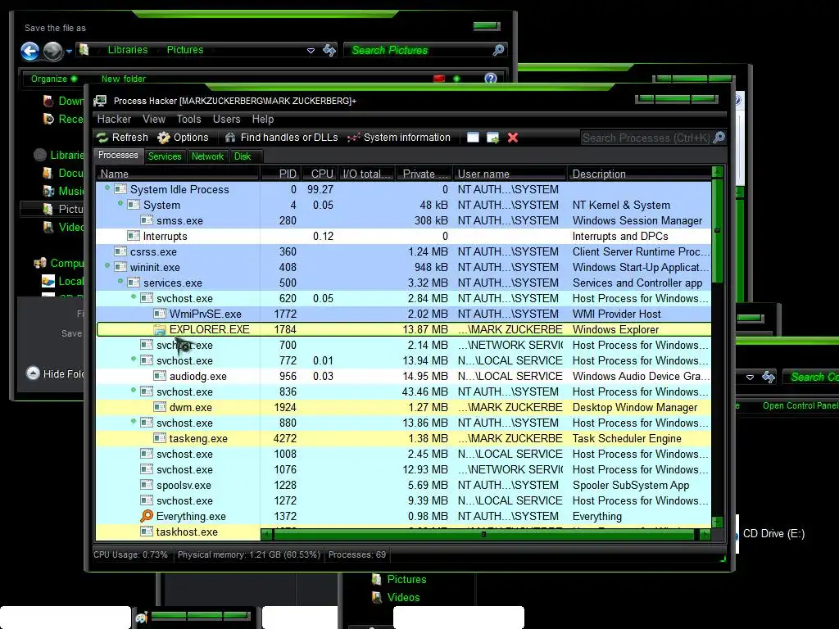Click the Refresh toolbar button

click(123, 138)
